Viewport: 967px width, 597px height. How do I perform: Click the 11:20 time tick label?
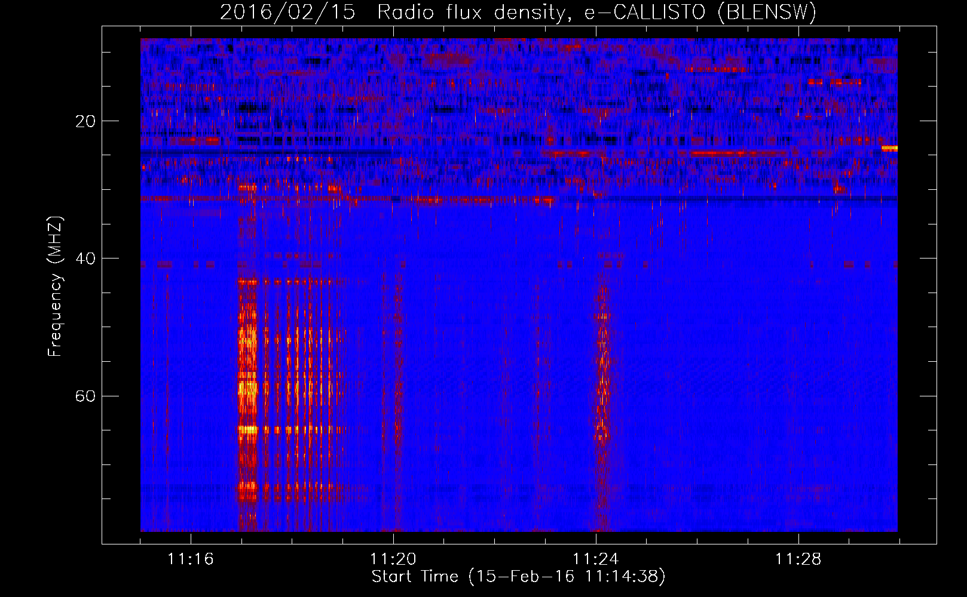coord(393,559)
